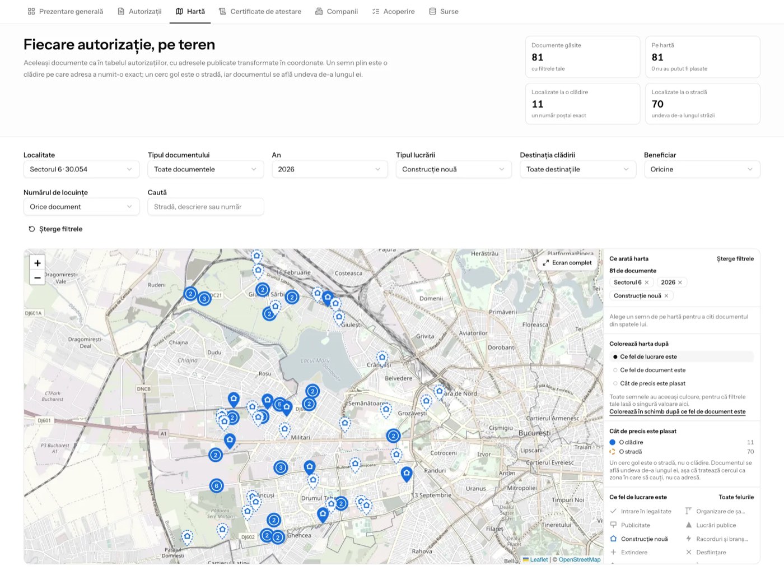Remove the Sectorul 6 filter chip

click(647, 282)
